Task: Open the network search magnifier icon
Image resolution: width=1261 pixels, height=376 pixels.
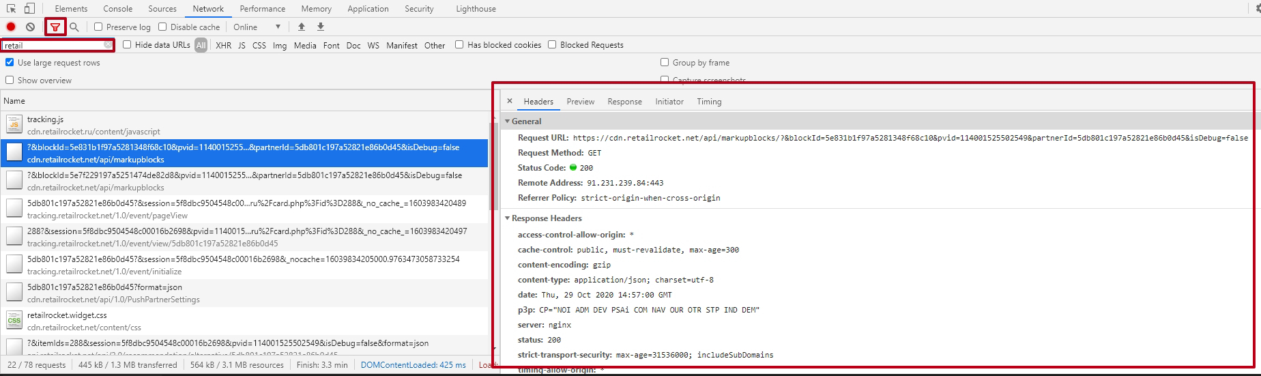Action: click(74, 27)
